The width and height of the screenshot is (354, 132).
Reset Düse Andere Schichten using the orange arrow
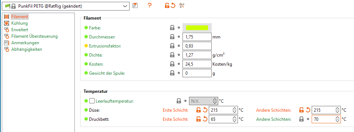[x=308, y=110]
